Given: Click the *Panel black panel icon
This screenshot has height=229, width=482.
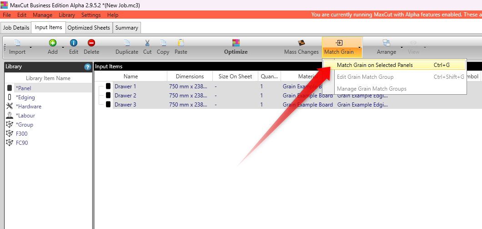Looking at the screenshot, I should click(10, 88).
